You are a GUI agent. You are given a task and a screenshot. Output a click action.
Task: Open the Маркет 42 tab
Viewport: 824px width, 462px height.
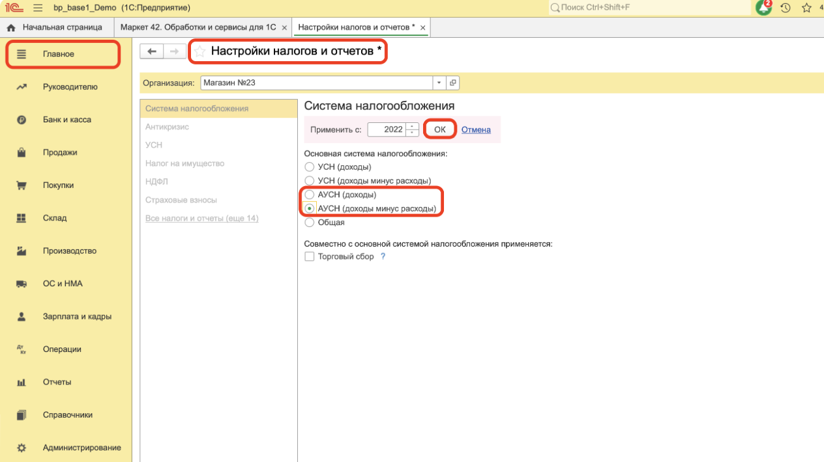click(x=198, y=27)
